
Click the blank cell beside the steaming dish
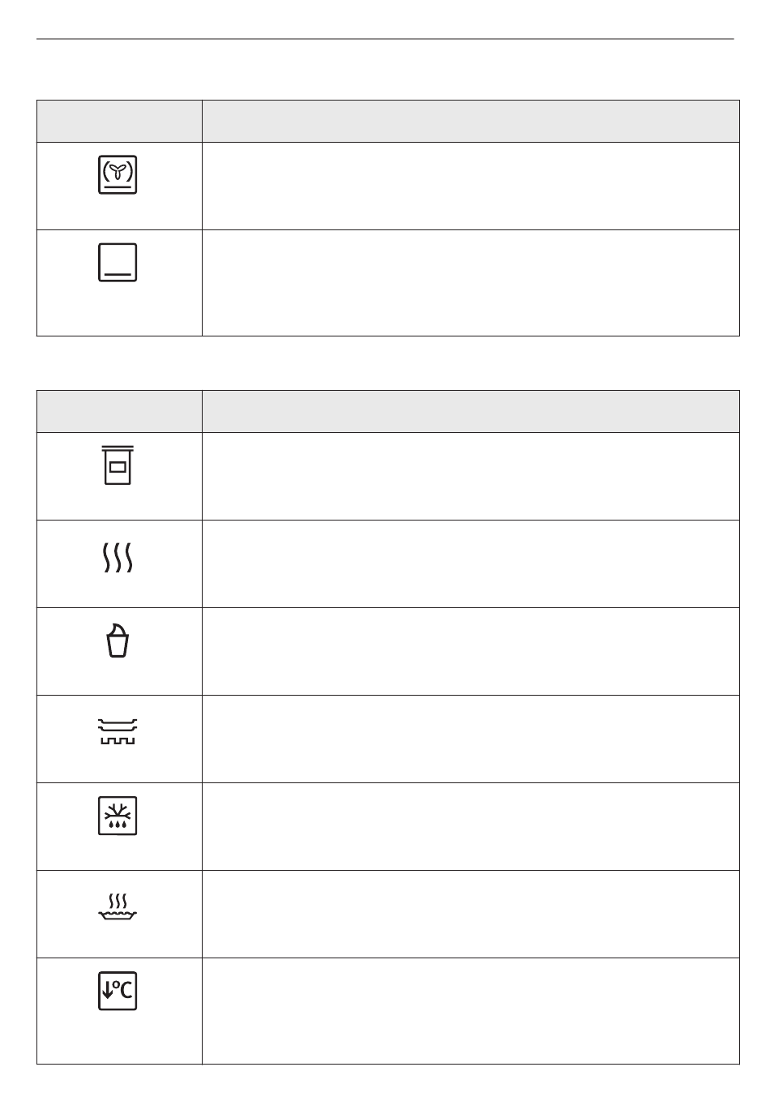click(x=471, y=914)
